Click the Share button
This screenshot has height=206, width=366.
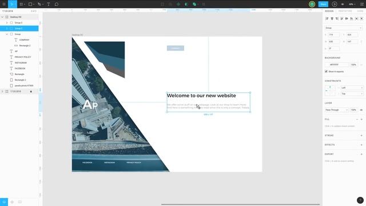pos(323,4)
